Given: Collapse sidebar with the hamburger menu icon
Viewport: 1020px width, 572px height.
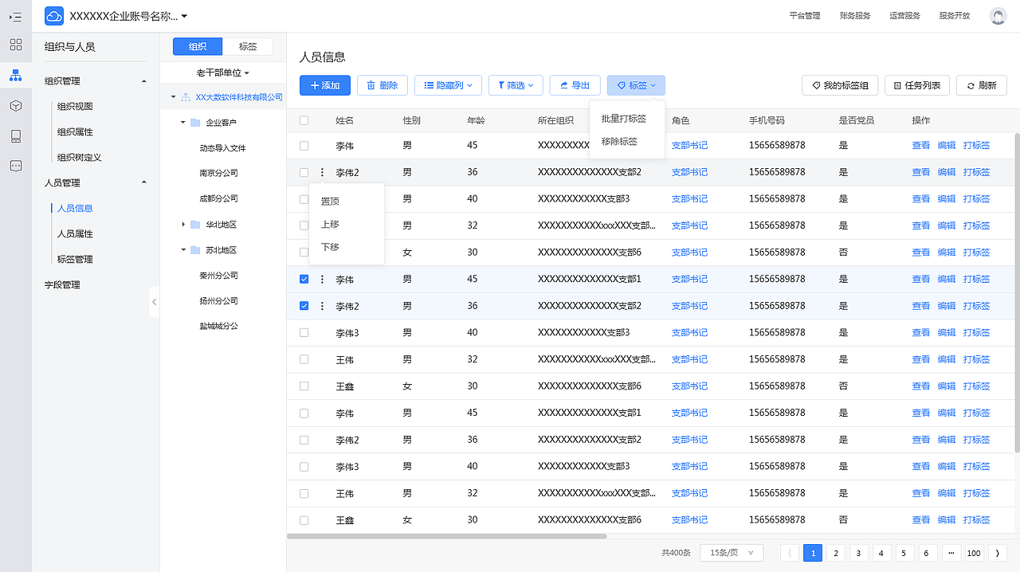Looking at the screenshot, I should 15,16.
